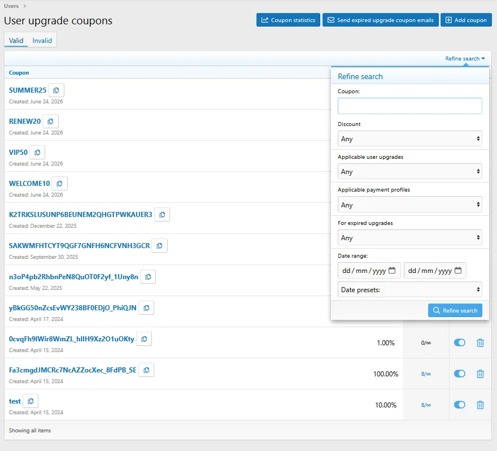Switch to the Invalid tab

[42, 41]
